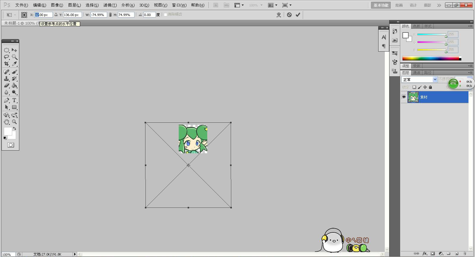
Task: Click the foreground color swatch in toolbox
Action: (8, 131)
